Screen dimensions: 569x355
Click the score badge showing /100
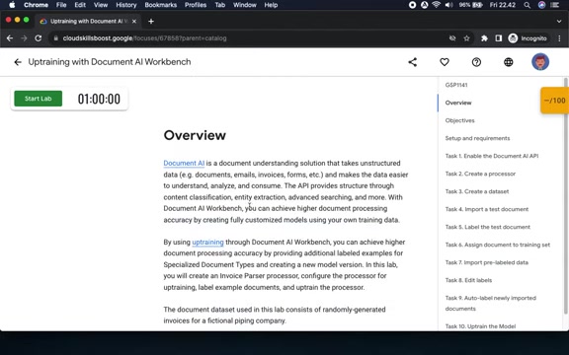[554, 101]
